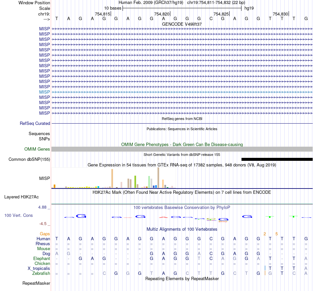Click the Scale label

click(x=44, y=8)
